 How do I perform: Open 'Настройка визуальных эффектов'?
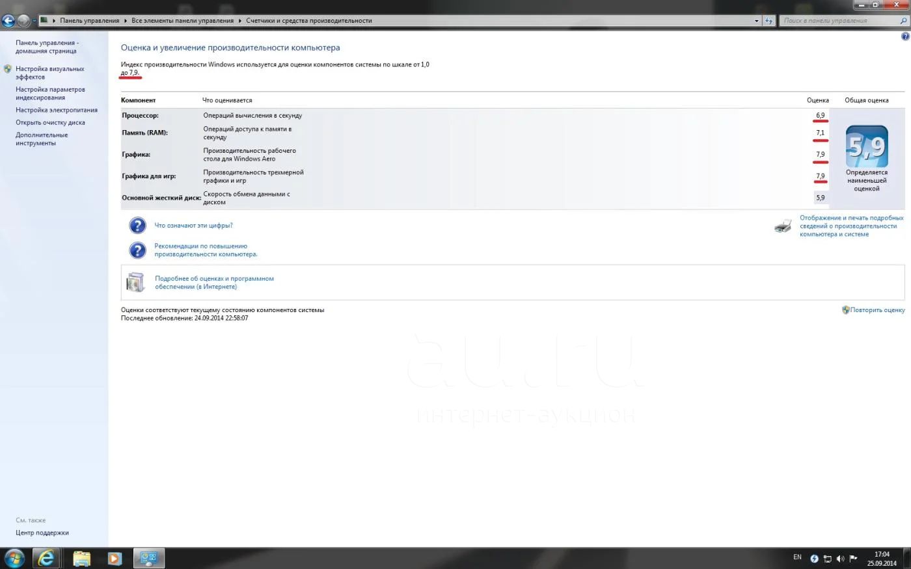point(50,73)
